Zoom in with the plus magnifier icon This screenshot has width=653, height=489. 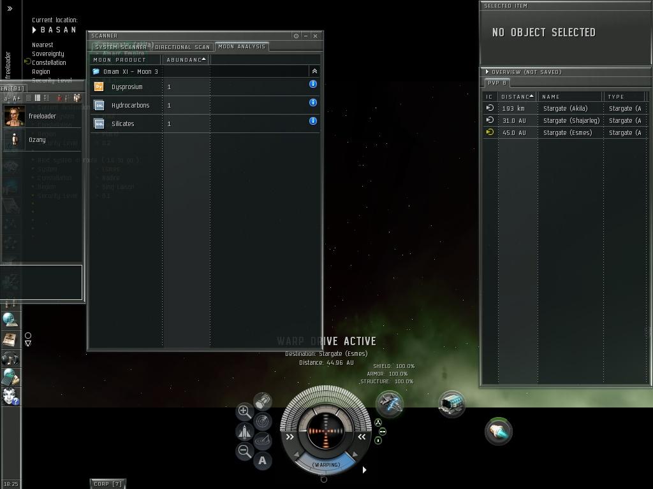pos(244,411)
